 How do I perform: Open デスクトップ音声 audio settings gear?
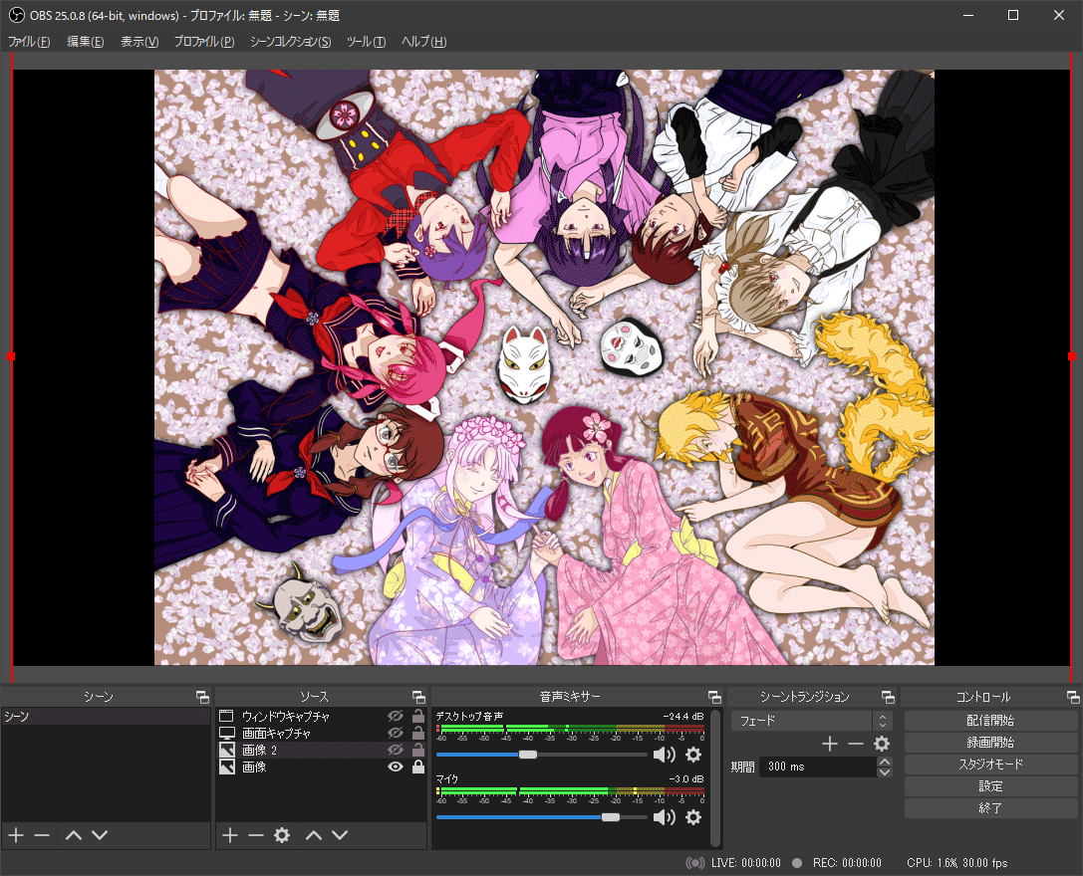693,755
